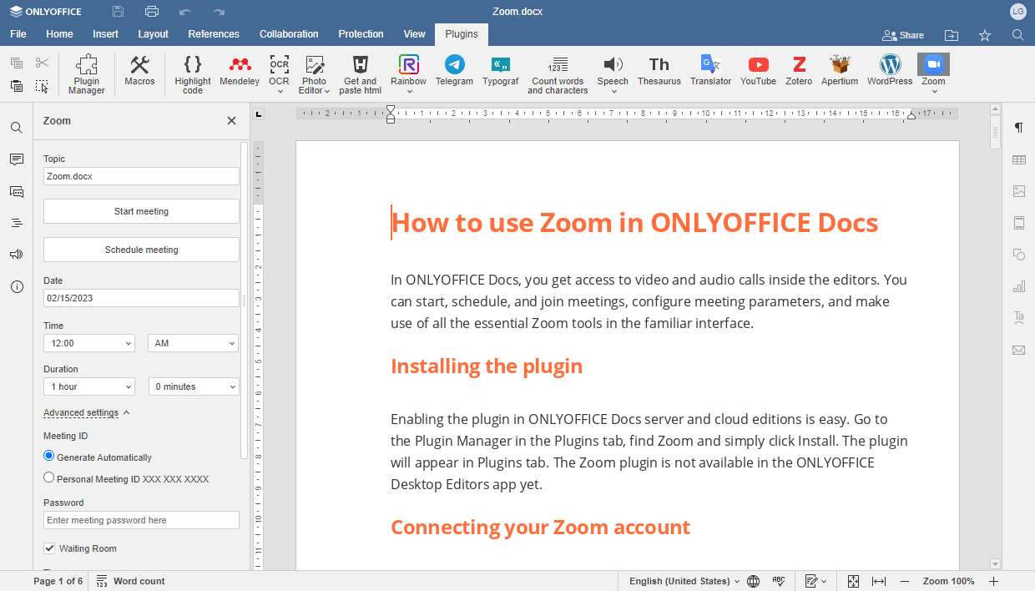The image size is (1035, 591).
Task: Launch the Translator plugin
Action: [710, 70]
